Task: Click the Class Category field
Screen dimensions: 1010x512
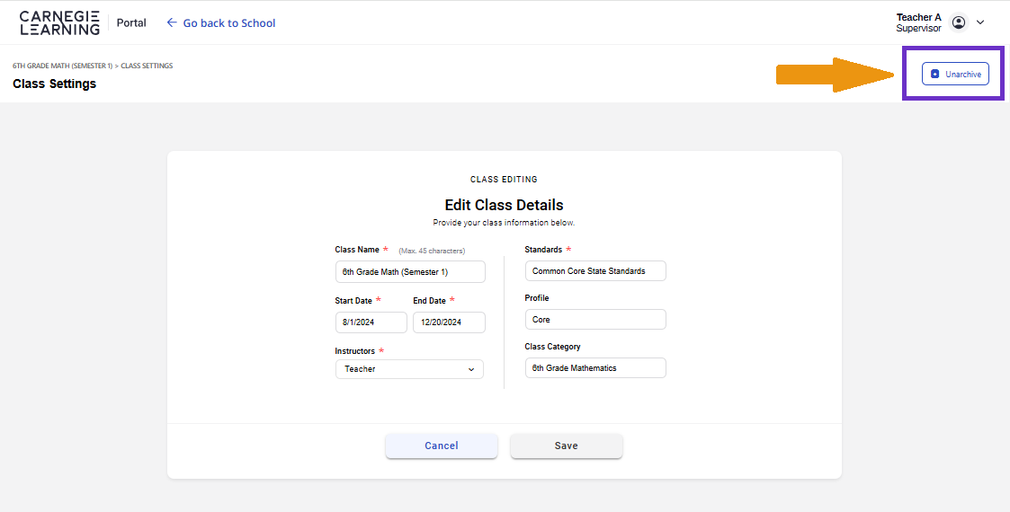Action: tap(595, 368)
